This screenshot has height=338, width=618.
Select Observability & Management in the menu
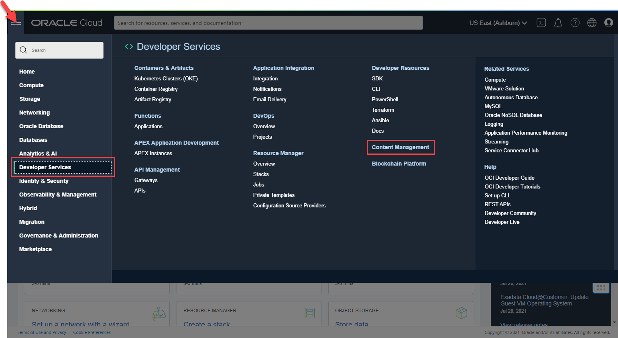[58, 195]
